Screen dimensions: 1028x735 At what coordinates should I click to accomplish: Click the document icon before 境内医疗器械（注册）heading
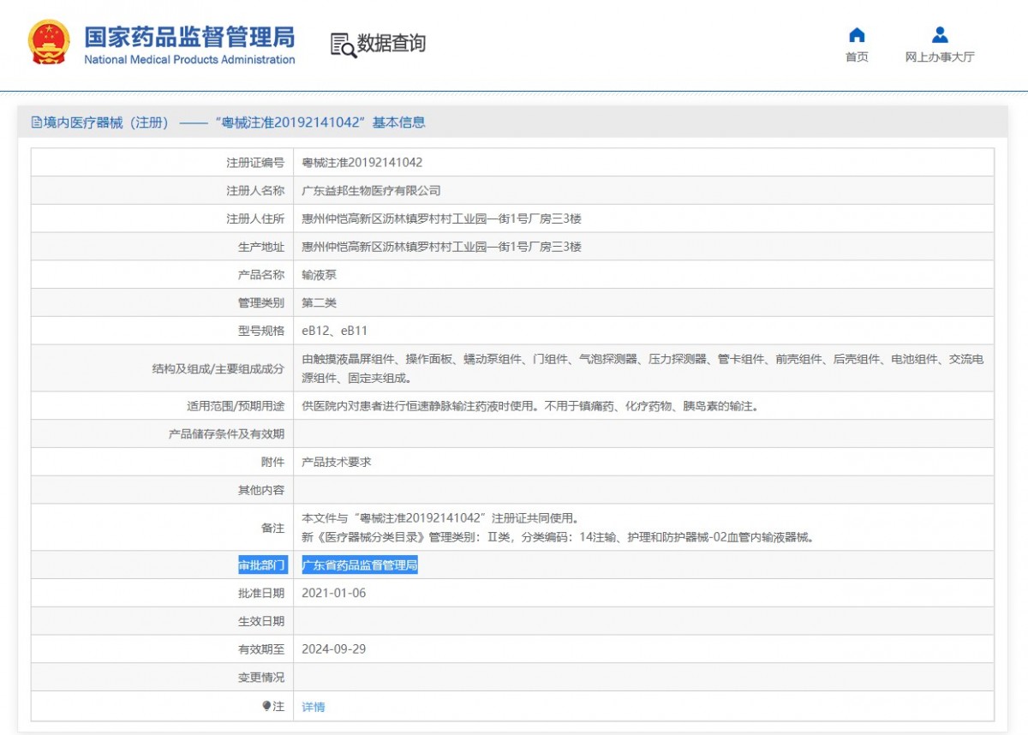[37, 122]
